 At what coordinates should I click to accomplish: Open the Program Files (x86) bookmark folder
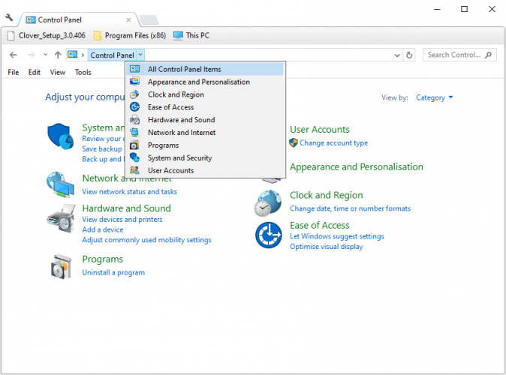(x=130, y=35)
